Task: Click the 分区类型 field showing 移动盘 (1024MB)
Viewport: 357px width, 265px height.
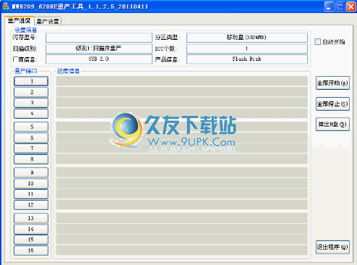Action: (247, 38)
